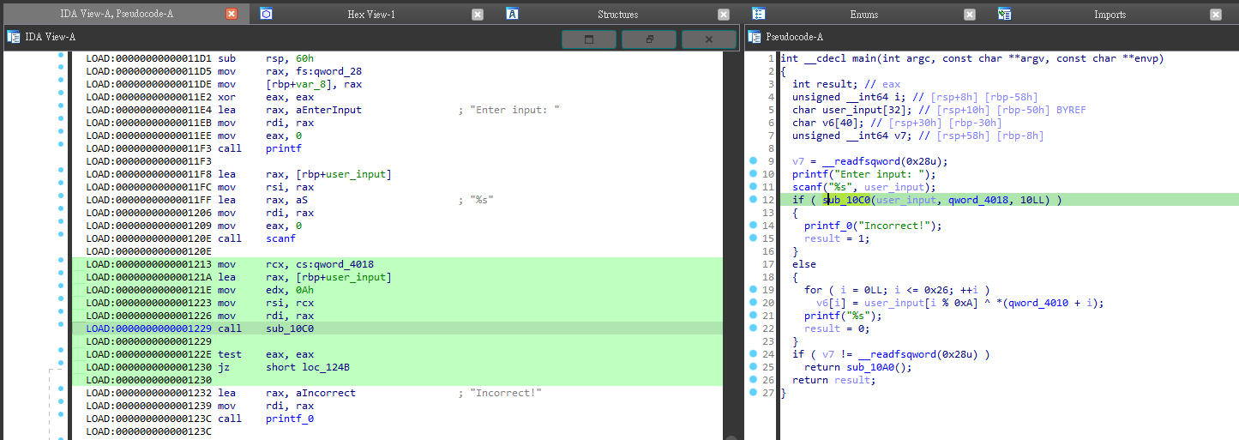The image size is (1239, 440).
Task: Close the IDA View-A, Pseudocode-A tab
Action: [x=232, y=15]
